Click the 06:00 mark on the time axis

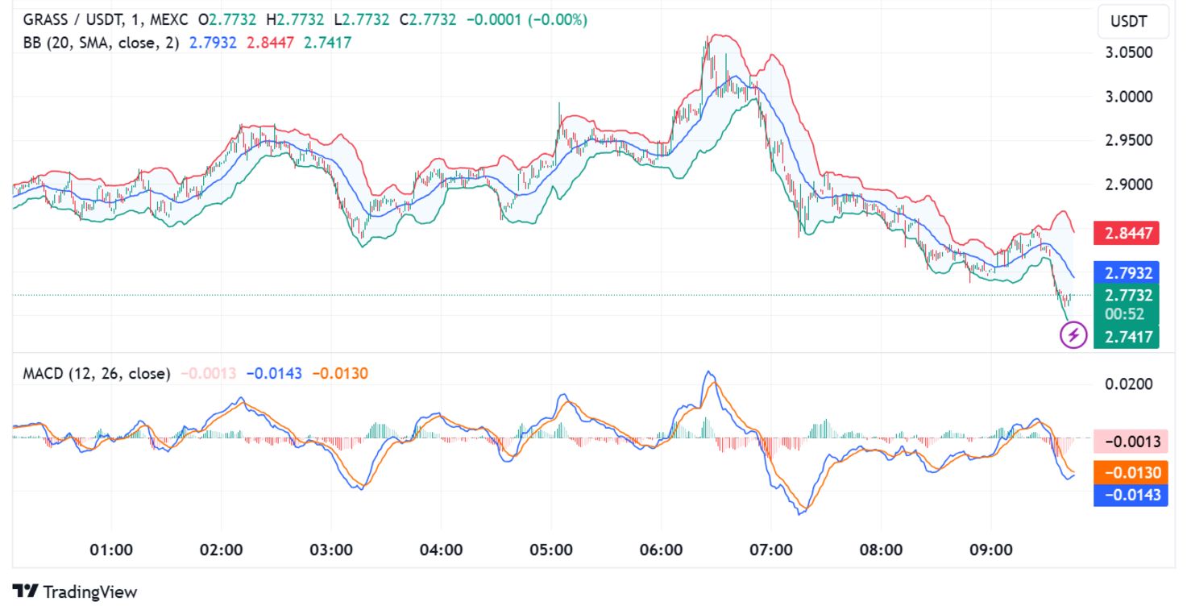click(661, 550)
